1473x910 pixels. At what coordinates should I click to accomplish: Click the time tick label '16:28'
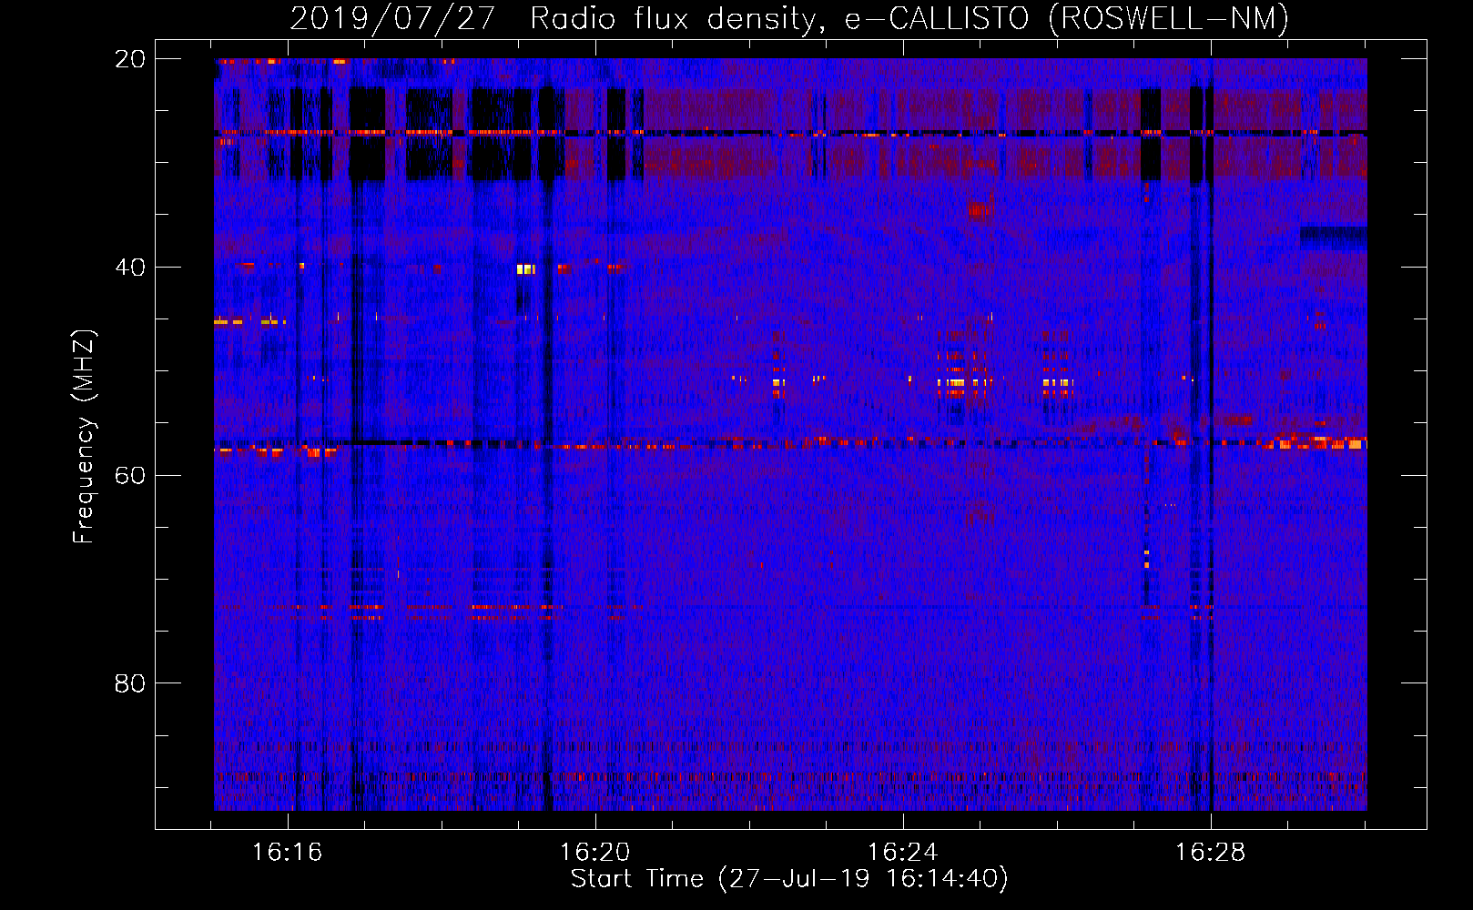1211,853
